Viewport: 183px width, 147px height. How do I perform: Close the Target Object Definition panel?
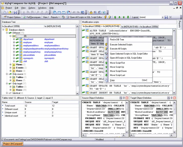click(175, 98)
